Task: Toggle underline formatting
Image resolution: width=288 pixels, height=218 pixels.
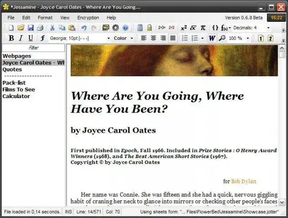Action: tap(31, 38)
